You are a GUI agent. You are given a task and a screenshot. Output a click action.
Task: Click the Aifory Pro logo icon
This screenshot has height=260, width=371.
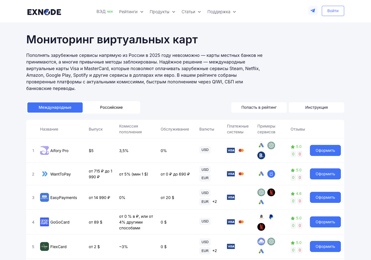(x=45, y=150)
